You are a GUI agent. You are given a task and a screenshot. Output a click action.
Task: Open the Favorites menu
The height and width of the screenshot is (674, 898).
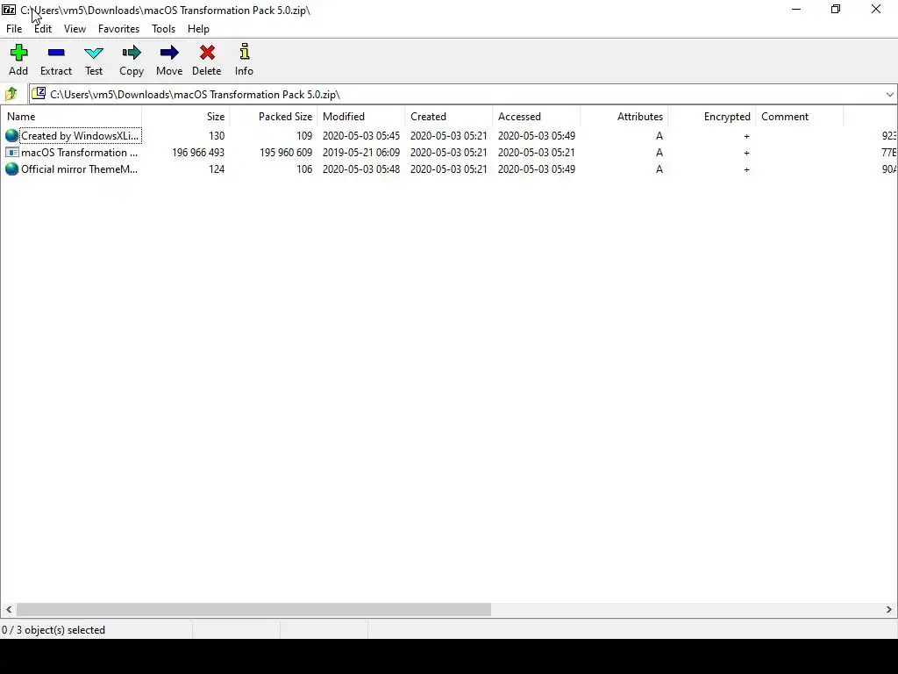[118, 29]
